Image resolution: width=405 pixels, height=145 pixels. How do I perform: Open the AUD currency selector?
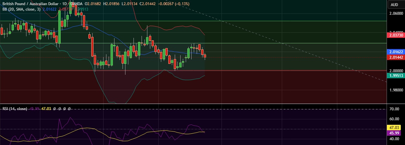pyautogui.click(x=394, y=4)
